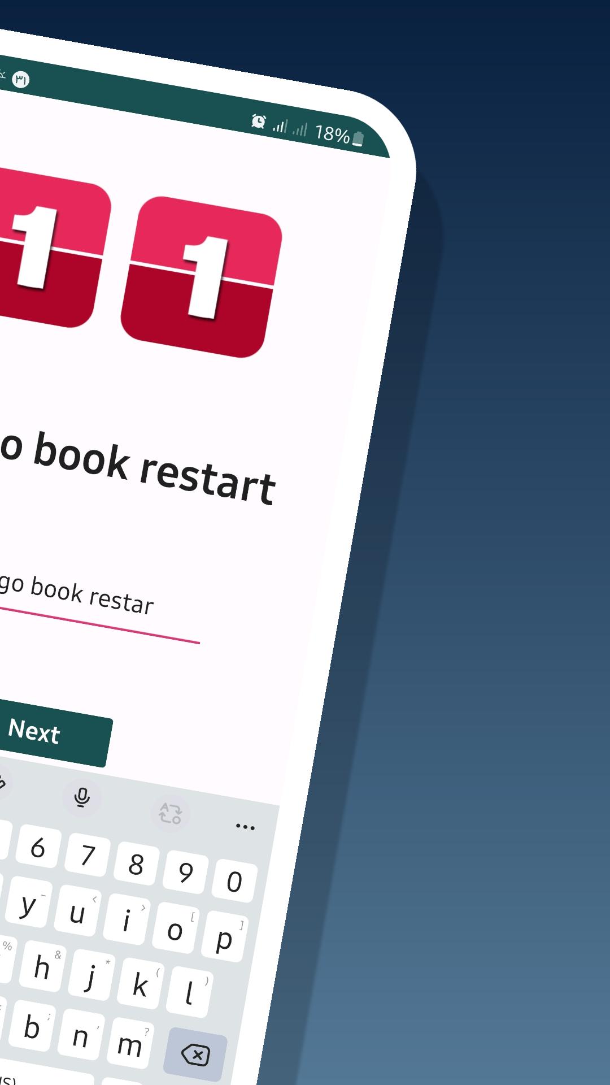Tap the second signal strength icon
The image size is (610, 1085).
300,129
